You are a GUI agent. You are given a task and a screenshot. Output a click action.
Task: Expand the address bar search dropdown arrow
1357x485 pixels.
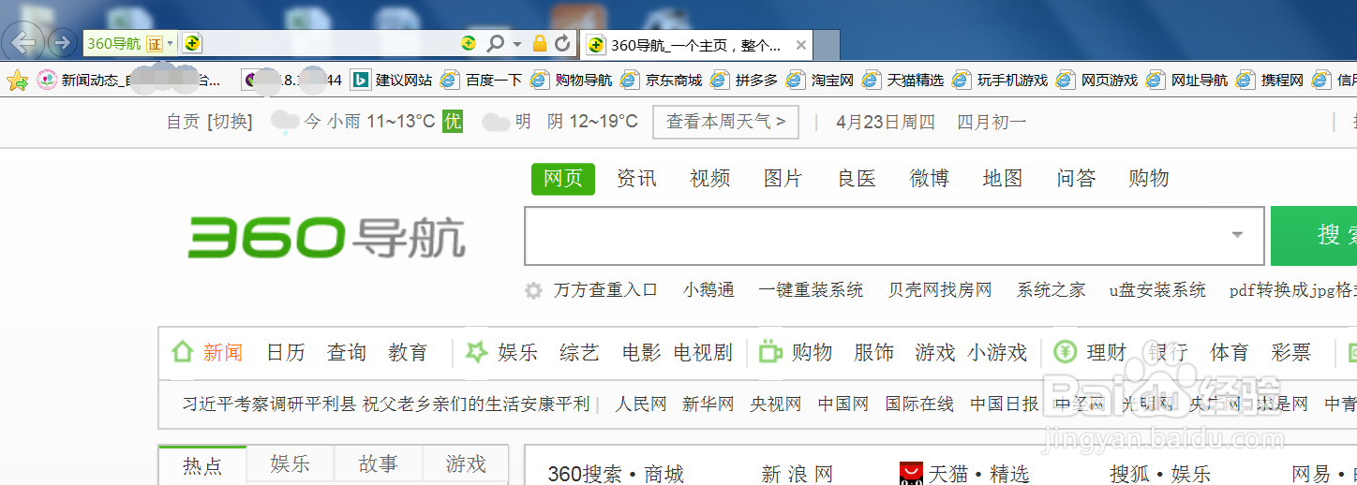(516, 44)
